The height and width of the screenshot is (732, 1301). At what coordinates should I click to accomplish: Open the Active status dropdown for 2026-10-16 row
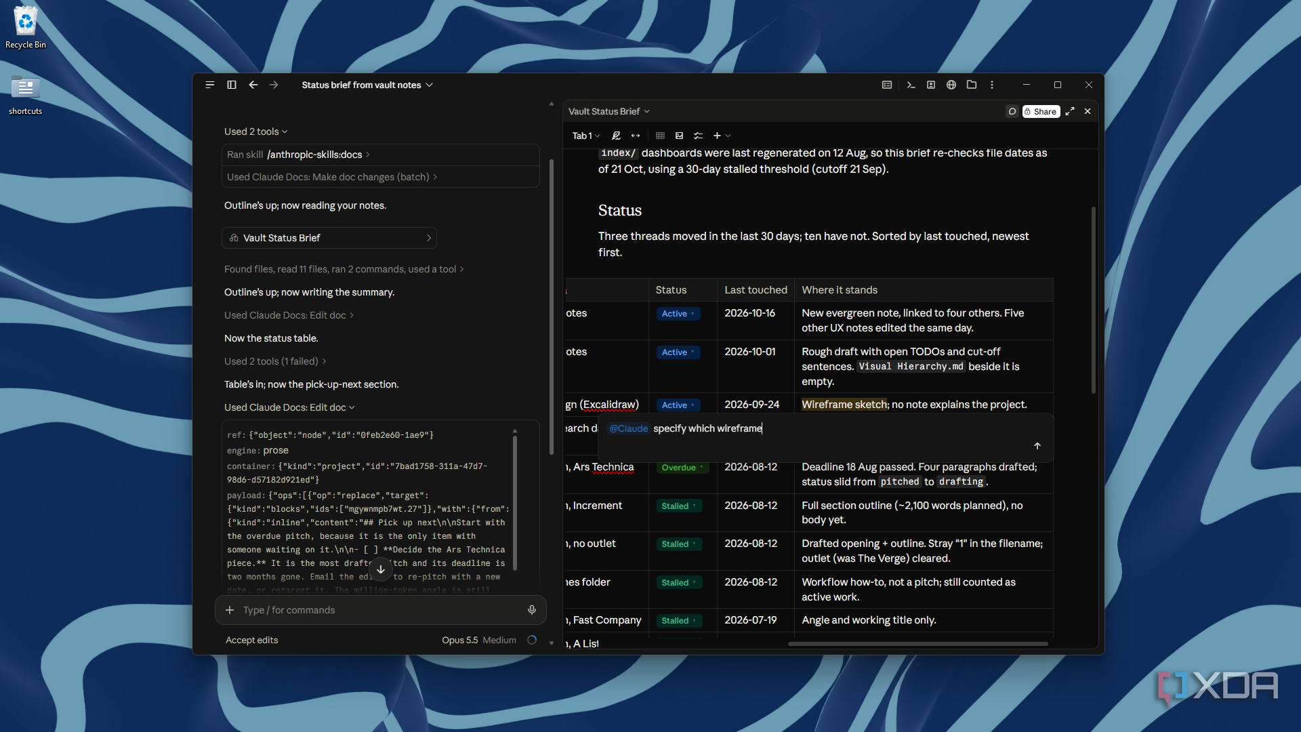678,314
